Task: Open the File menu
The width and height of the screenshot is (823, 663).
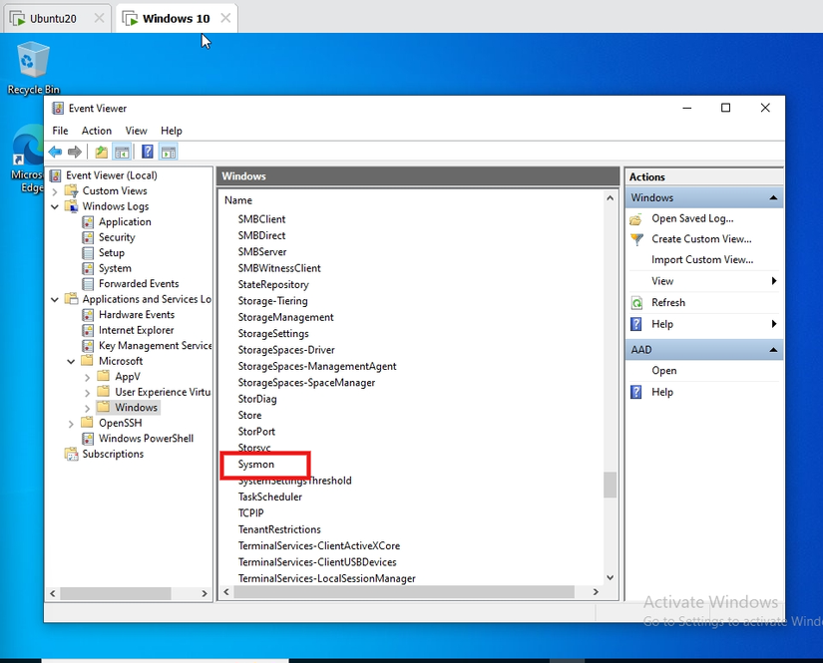Action: tap(60, 131)
